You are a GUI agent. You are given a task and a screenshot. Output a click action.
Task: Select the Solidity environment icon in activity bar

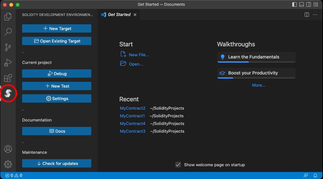8,93
